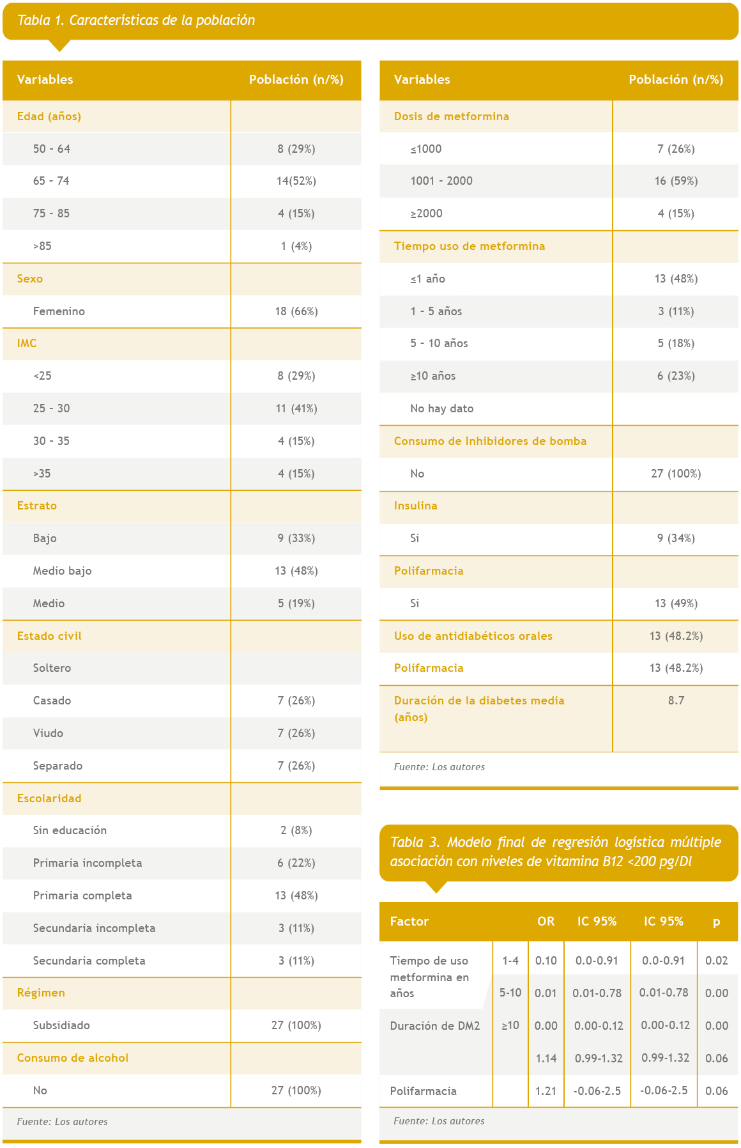Screen dimensions: 741x1148
Task: Select the 'No hay dato' row
Action: pyautogui.click(x=442, y=408)
